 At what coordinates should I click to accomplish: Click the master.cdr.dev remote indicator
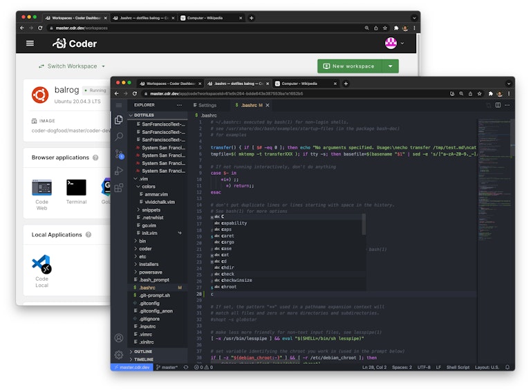pos(132,367)
